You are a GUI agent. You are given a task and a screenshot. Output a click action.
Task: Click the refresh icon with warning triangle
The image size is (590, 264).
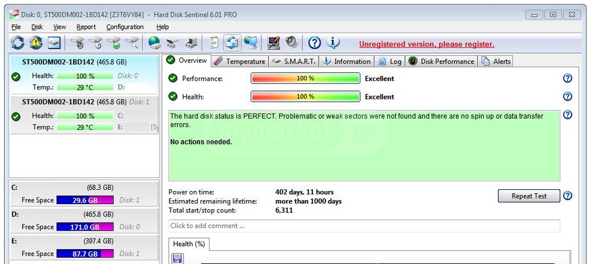click(x=36, y=43)
